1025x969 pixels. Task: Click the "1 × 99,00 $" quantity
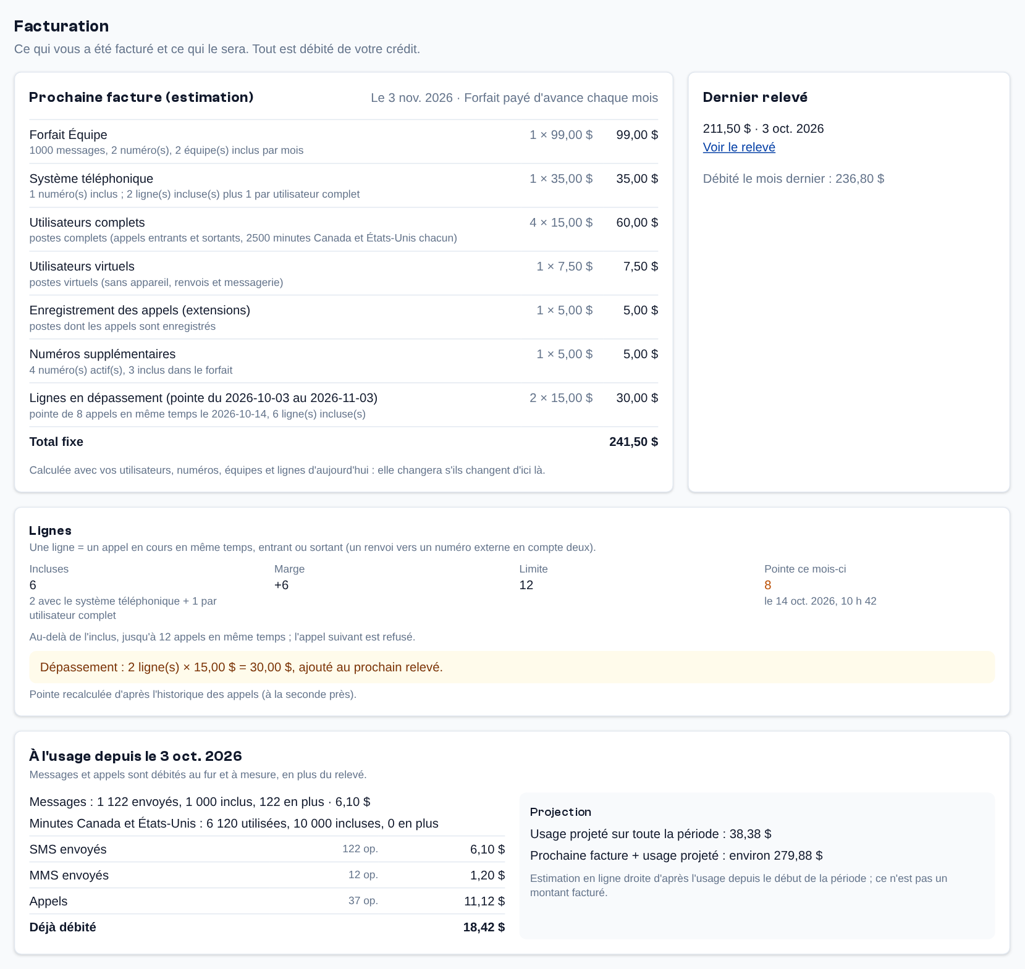[561, 135]
